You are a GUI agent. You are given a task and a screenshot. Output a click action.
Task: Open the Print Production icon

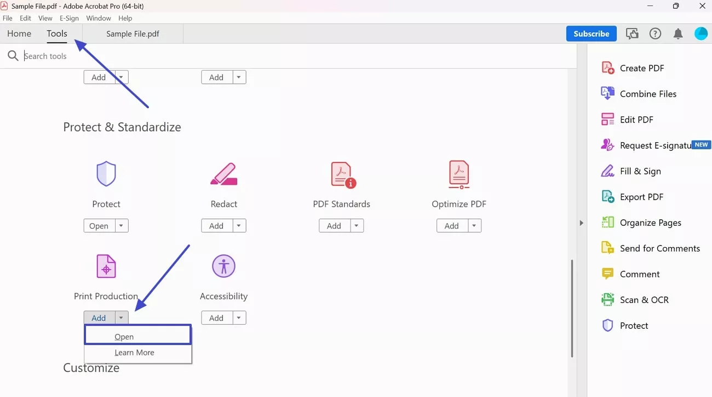pos(106,266)
